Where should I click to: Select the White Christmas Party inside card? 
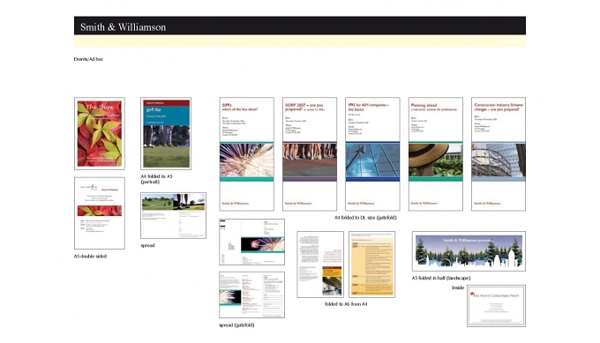(x=496, y=306)
